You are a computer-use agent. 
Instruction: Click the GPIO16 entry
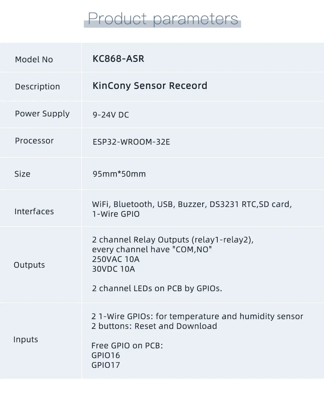pos(106,355)
